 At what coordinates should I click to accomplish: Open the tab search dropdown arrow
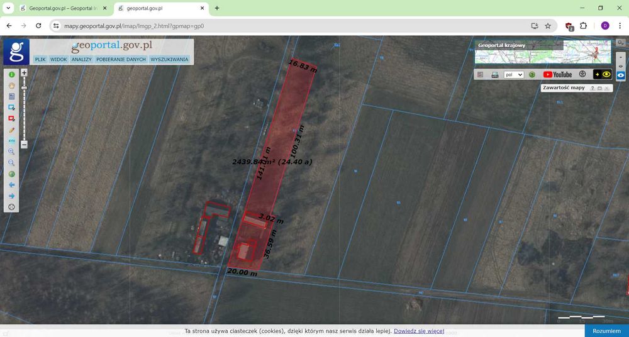(8, 8)
